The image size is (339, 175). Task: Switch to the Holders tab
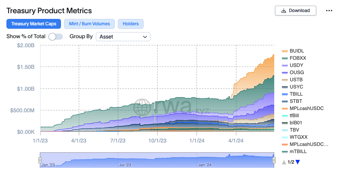[x=131, y=24]
